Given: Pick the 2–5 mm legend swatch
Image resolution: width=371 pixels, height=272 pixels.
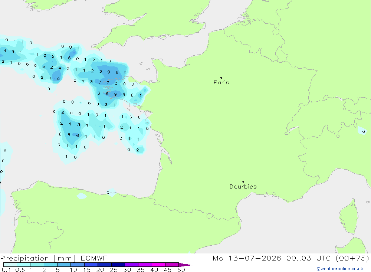Looking at the screenshot, I should point(50,265).
